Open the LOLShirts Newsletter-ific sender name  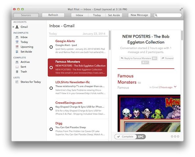click(x=73, y=82)
